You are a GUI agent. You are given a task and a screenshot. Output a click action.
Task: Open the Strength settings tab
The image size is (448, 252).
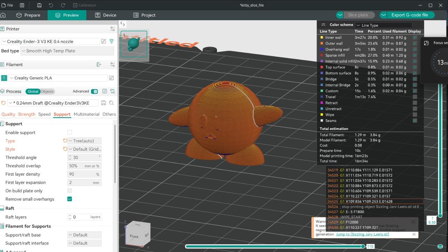tap(27, 114)
